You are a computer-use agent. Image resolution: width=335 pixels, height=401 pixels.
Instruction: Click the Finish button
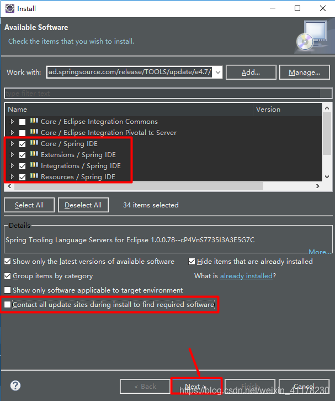tap(250, 386)
